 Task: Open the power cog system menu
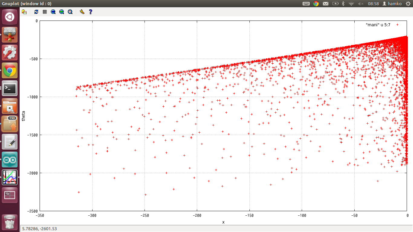tap(408, 4)
